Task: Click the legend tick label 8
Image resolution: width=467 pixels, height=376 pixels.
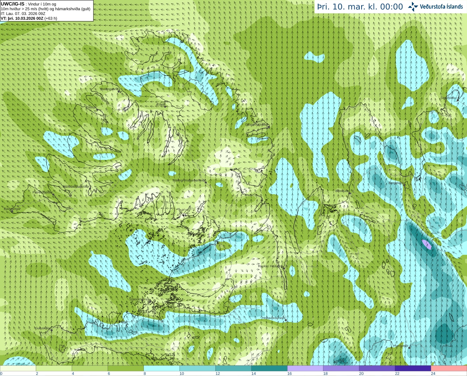Action: pos(145,373)
